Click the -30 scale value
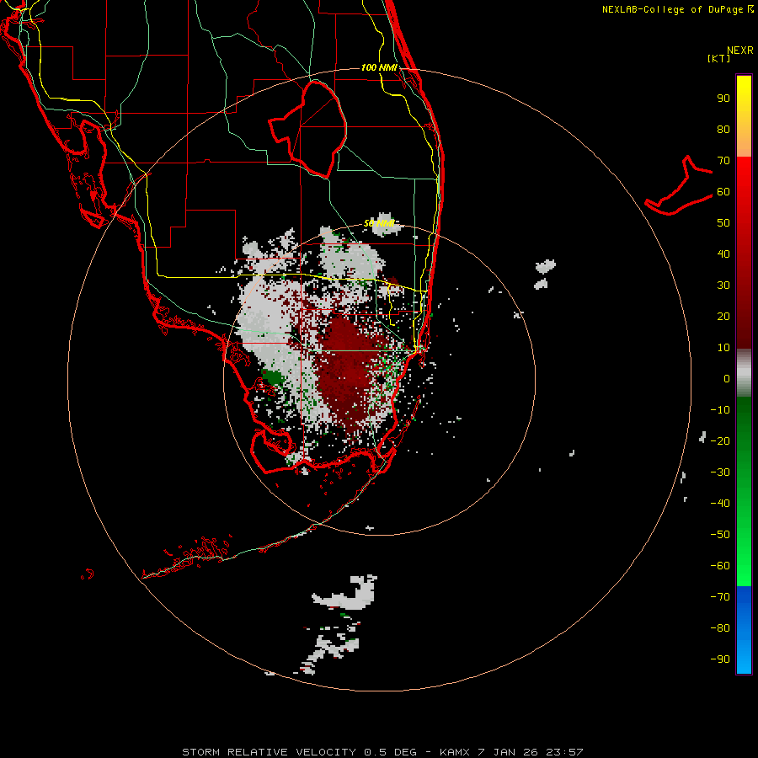Screen dimensions: 758x758 pos(720,472)
